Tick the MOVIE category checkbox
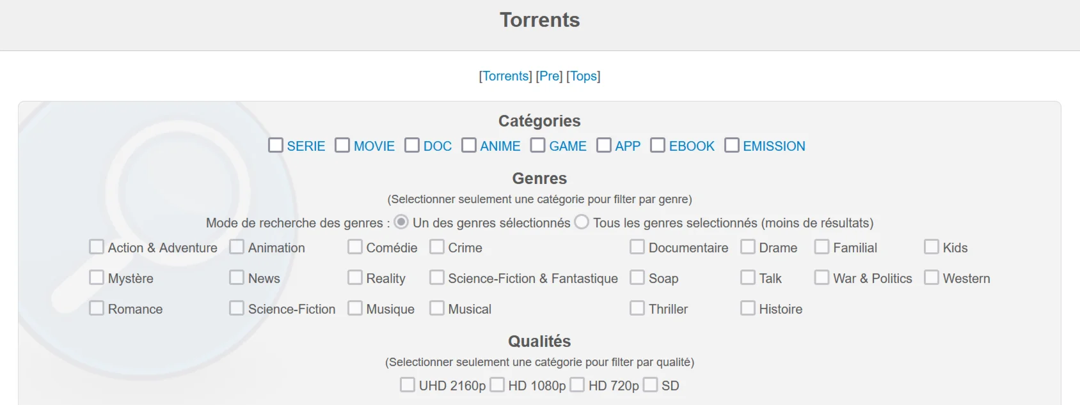The image size is (1080, 405). pyautogui.click(x=342, y=146)
